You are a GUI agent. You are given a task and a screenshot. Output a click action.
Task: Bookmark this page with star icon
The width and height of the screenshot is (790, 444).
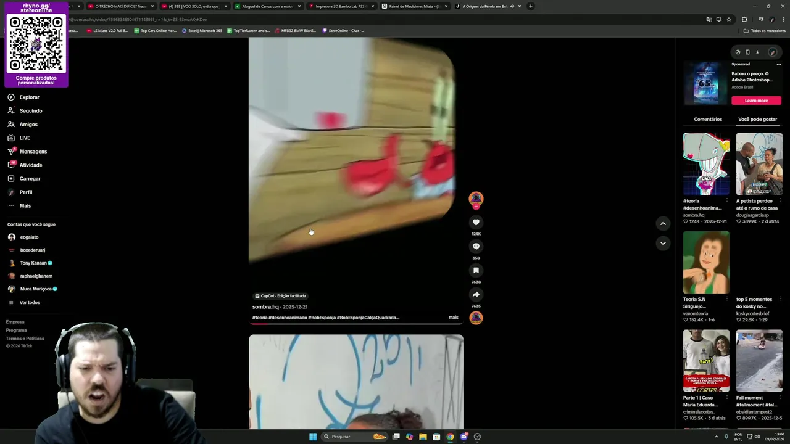[729, 20]
